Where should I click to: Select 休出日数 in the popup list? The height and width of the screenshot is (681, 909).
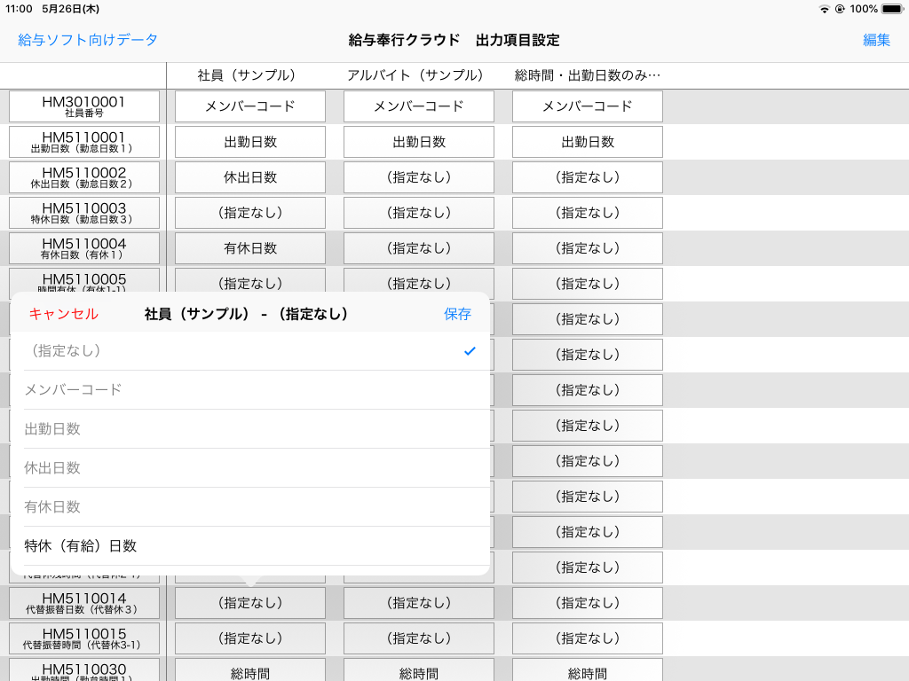tap(249, 468)
